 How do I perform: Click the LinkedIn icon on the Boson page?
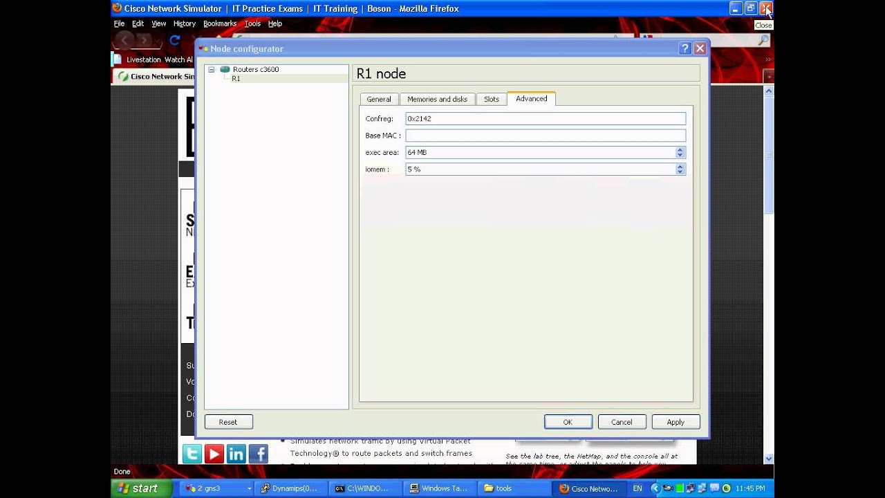tap(236, 454)
